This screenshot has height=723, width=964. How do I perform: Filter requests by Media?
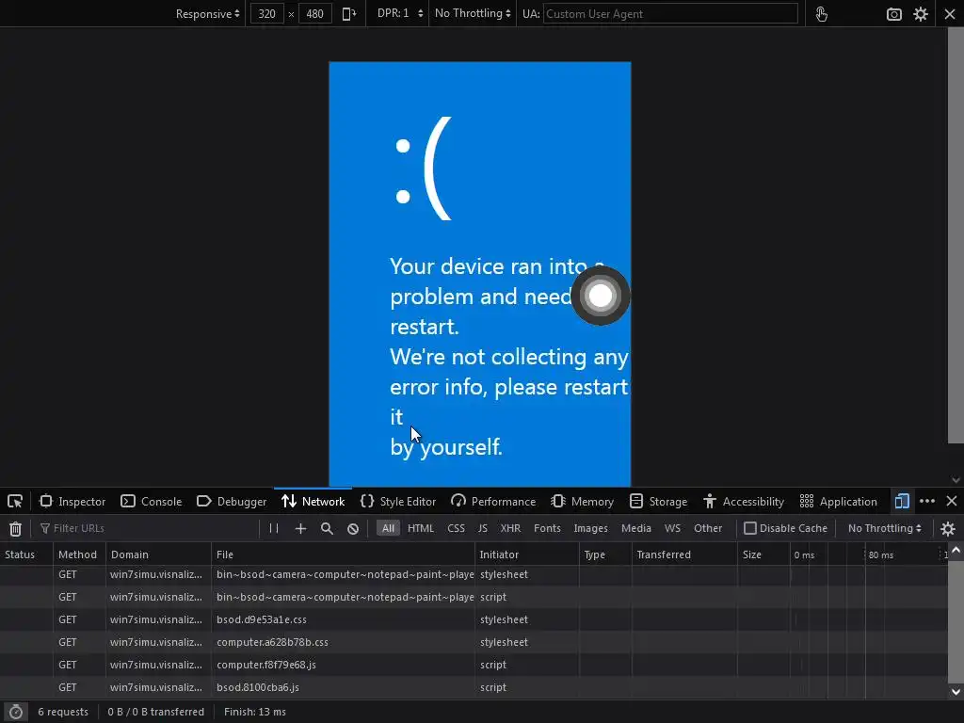pyautogui.click(x=636, y=528)
